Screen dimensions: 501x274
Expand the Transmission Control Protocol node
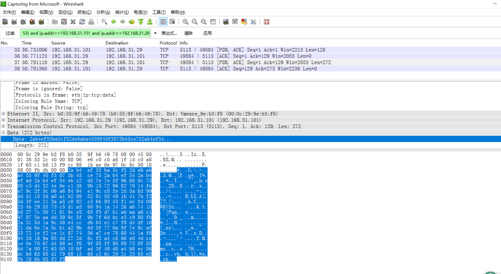coord(3,126)
